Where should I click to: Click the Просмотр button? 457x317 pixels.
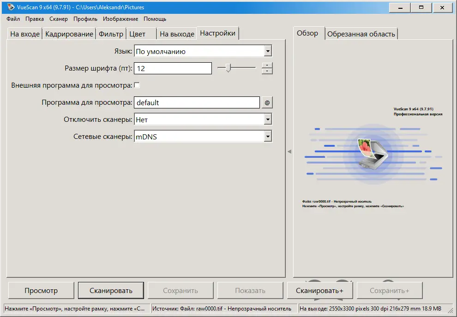pyautogui.click(x=41, y=291)
